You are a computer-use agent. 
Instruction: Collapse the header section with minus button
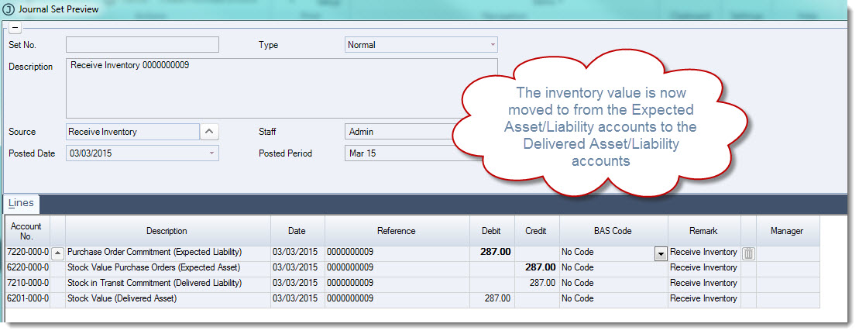tap(15, 27)
